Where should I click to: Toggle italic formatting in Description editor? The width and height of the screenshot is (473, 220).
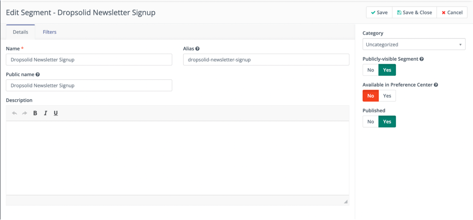(45, 113)
